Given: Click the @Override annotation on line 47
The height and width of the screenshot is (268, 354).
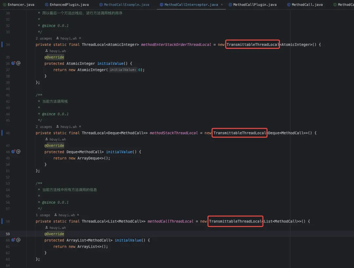Looking at the screenshot, I should (x=54, y=146).
